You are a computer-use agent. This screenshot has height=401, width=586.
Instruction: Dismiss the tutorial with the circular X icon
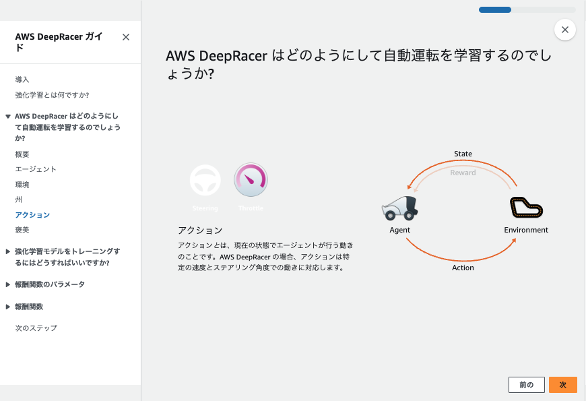click(x=564, y=30)
